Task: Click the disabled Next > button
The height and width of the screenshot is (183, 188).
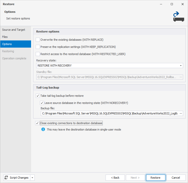Action: click(135, 178)
